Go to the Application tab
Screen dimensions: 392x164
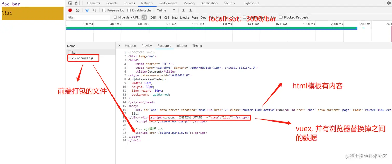click(209, 3)
